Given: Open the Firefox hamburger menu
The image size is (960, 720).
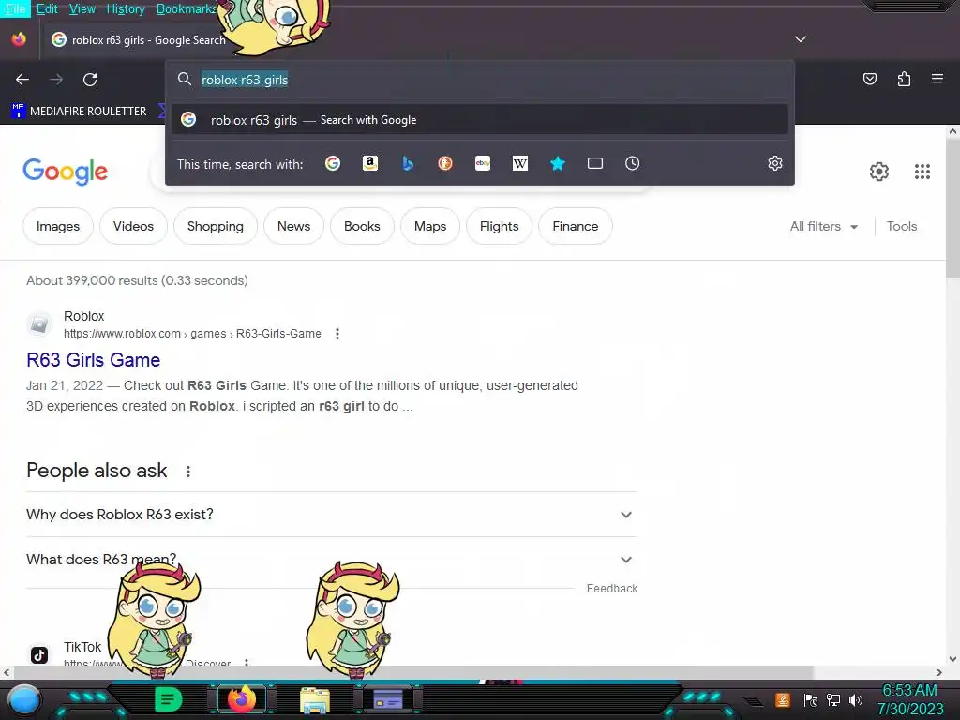Looking at the screenshot, I should tap(937, 79).
